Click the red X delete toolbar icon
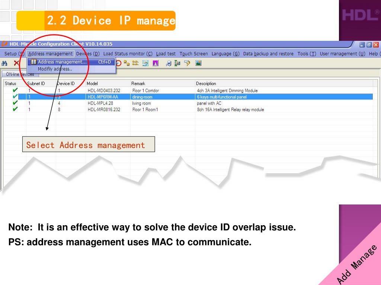 16,63
